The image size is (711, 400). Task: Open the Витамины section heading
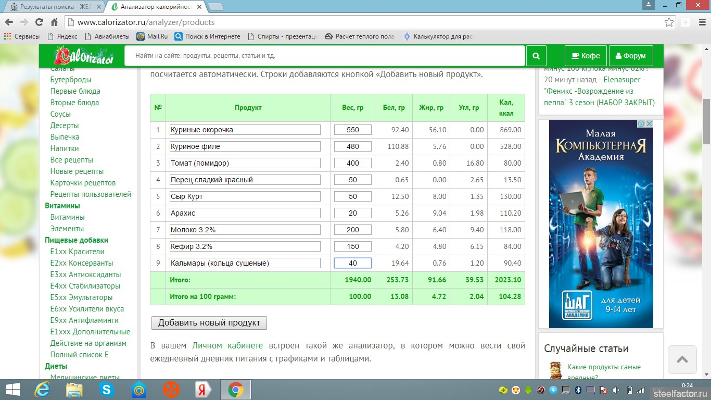pyautogui.click(x=62, y=206)
